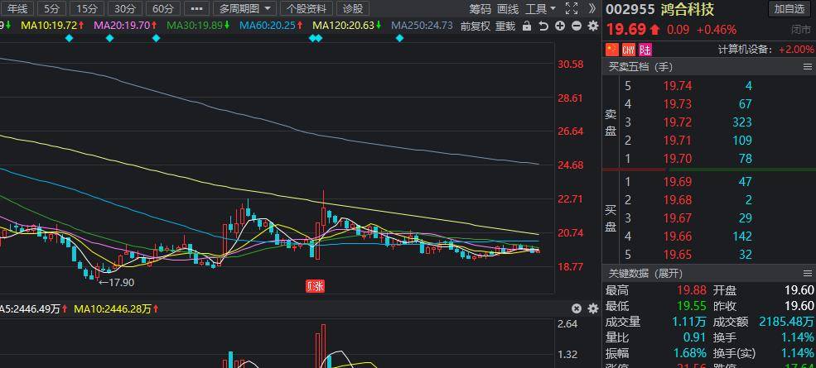Expand the 工具 tools dropdown

tap(540, 9)
